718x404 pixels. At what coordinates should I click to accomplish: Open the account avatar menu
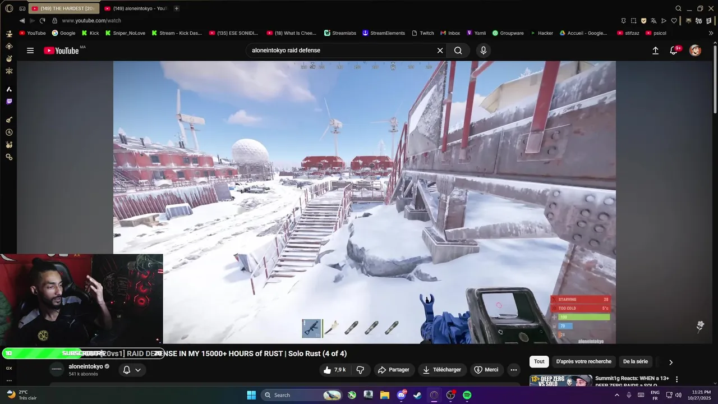(x=695, y=50)
